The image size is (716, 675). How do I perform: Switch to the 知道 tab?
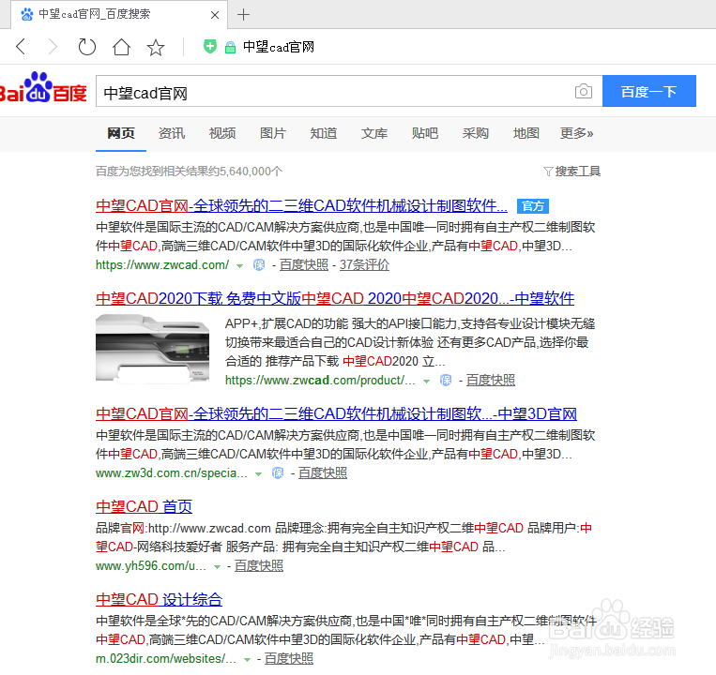tap(324, 133)
